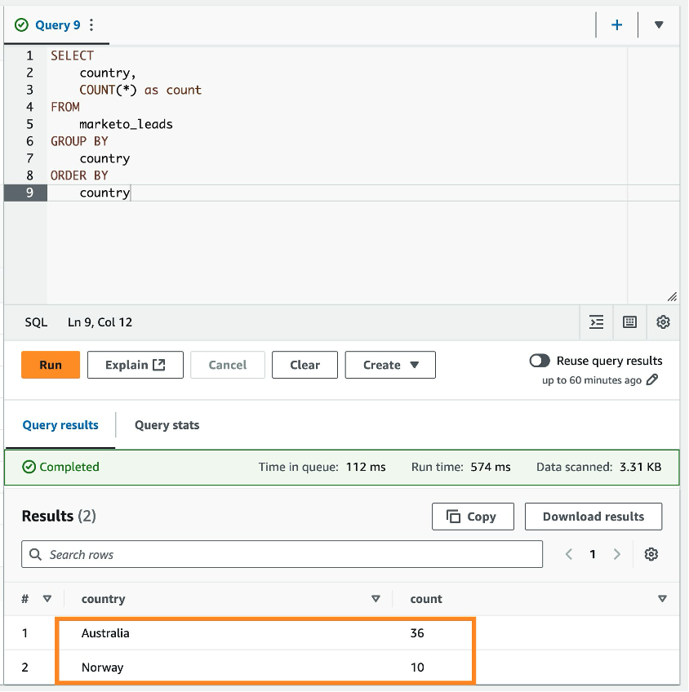Enable the Reuse query results toggle
Screen dimensions: 689x692
coord(539,360)
